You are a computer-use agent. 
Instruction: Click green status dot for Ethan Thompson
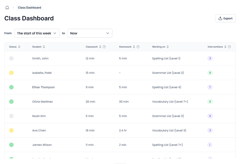(x=11, y=87)
